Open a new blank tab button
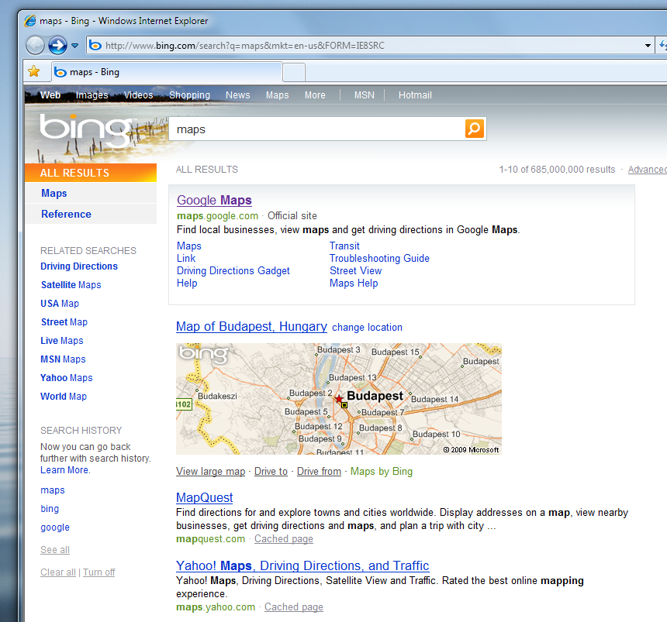Screen dimensions: 667x622 [294, 72]
